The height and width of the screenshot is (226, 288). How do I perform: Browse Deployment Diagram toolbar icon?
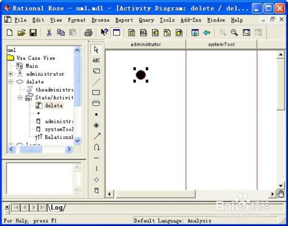click(179, 33)
